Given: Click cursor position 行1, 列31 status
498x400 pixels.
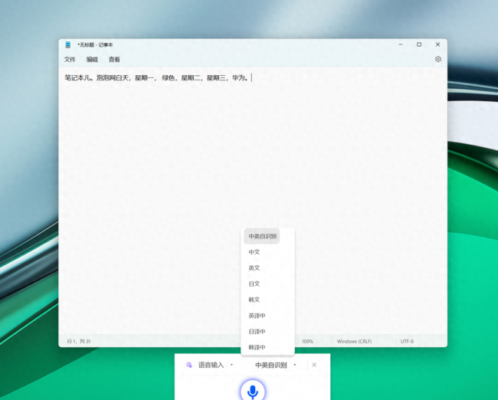Looking at the screenshot, I should pos(79,341).
